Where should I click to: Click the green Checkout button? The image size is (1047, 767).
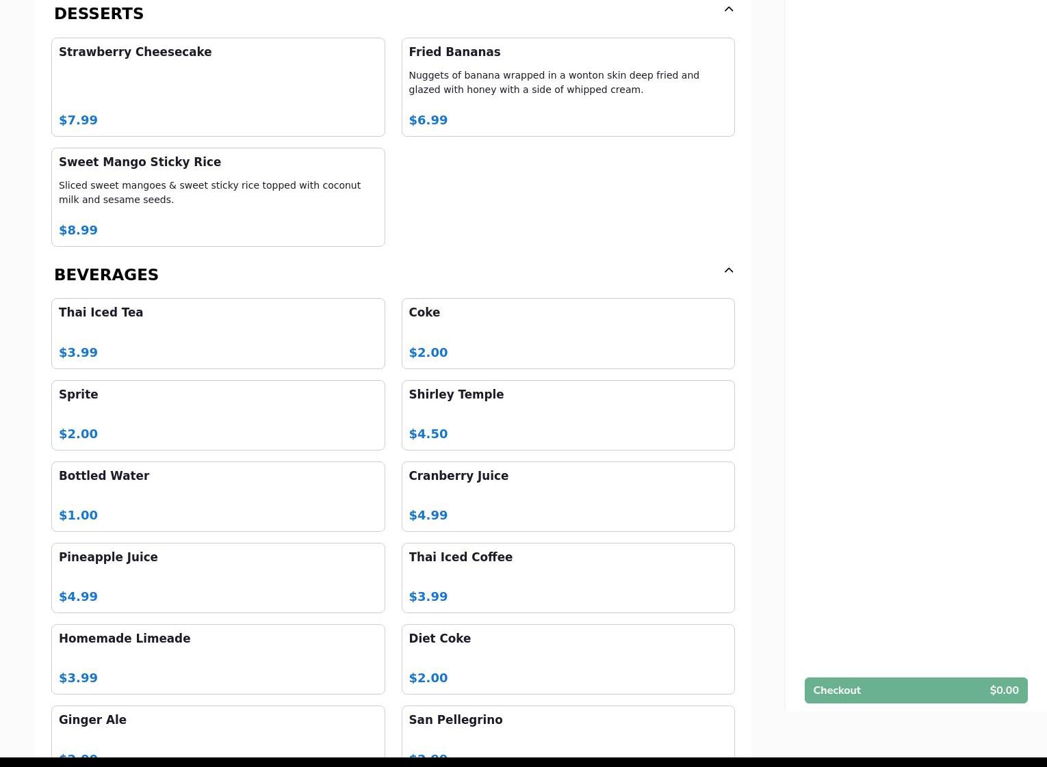click(916, 690)
